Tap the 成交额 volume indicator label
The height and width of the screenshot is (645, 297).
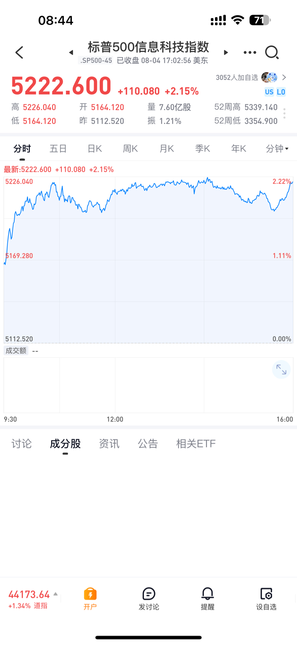[x=16, y=351]
